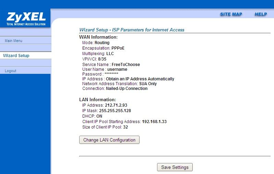Click the ZyXEL logo
274x174 pixels.
[x=25, y=18]
